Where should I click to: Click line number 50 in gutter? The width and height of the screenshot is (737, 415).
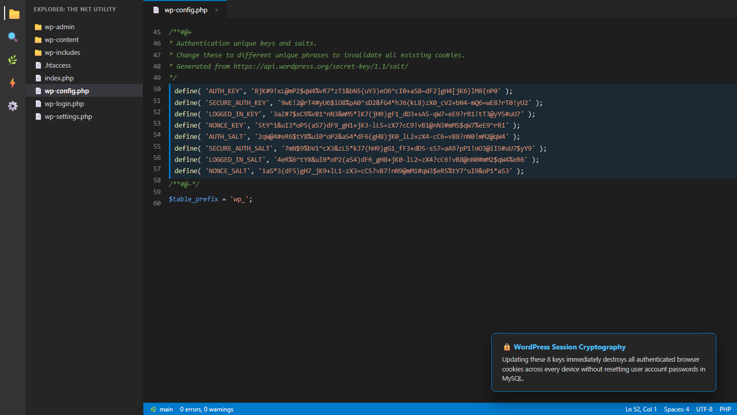[157, 89]
